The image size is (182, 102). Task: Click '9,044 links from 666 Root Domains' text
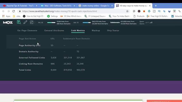click(63, 23)
